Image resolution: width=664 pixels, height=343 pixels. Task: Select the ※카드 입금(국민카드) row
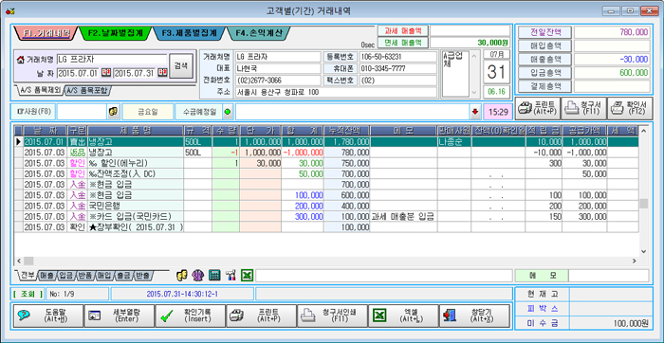(x=326, y=217)
